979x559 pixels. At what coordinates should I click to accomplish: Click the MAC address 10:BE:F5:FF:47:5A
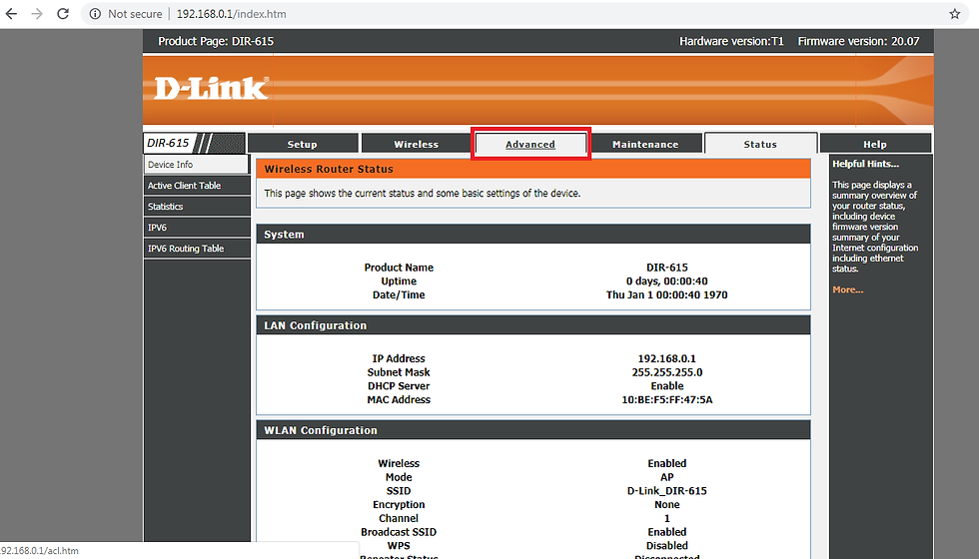(x=667, y=399)
